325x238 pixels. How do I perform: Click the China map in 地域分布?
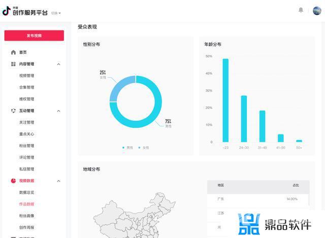tap(135, 216)
